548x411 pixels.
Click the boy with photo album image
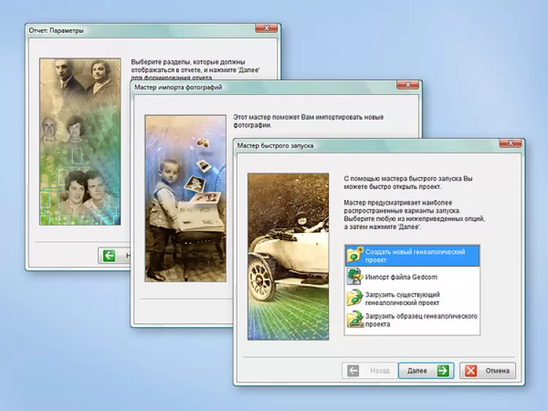point(186,199)
